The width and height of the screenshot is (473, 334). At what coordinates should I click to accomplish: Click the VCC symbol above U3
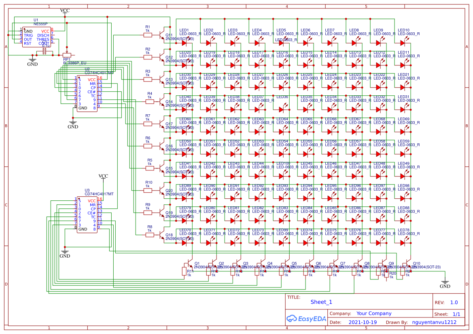(x=103, y=176)
